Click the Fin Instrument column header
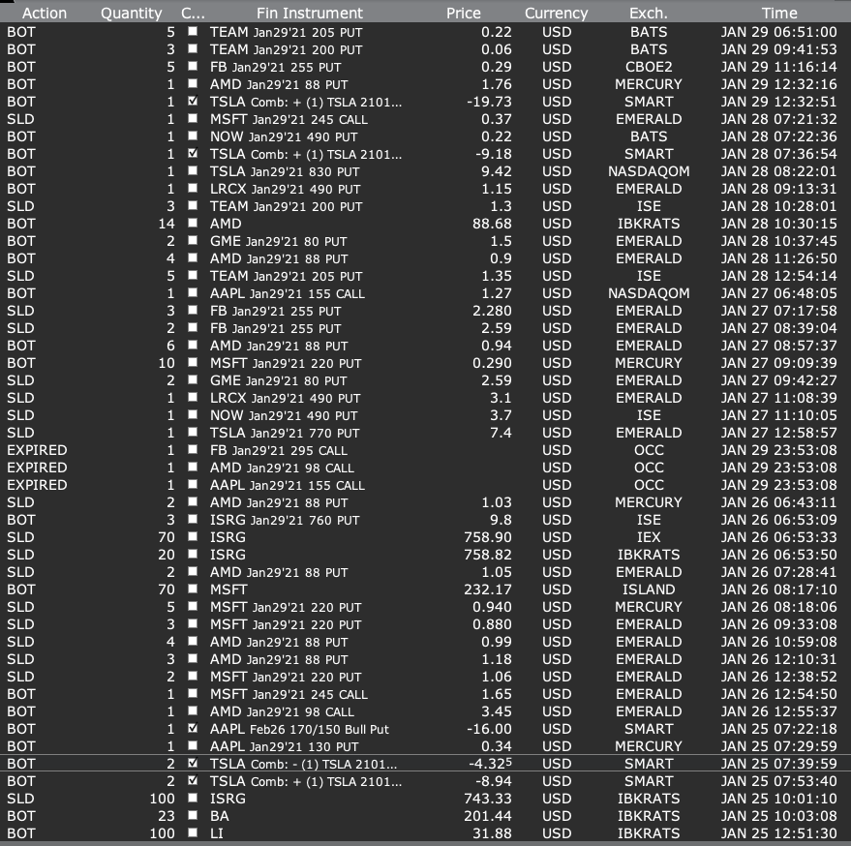 coord(310,13)
